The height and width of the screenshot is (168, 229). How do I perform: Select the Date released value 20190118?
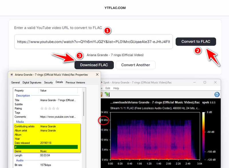46,143
